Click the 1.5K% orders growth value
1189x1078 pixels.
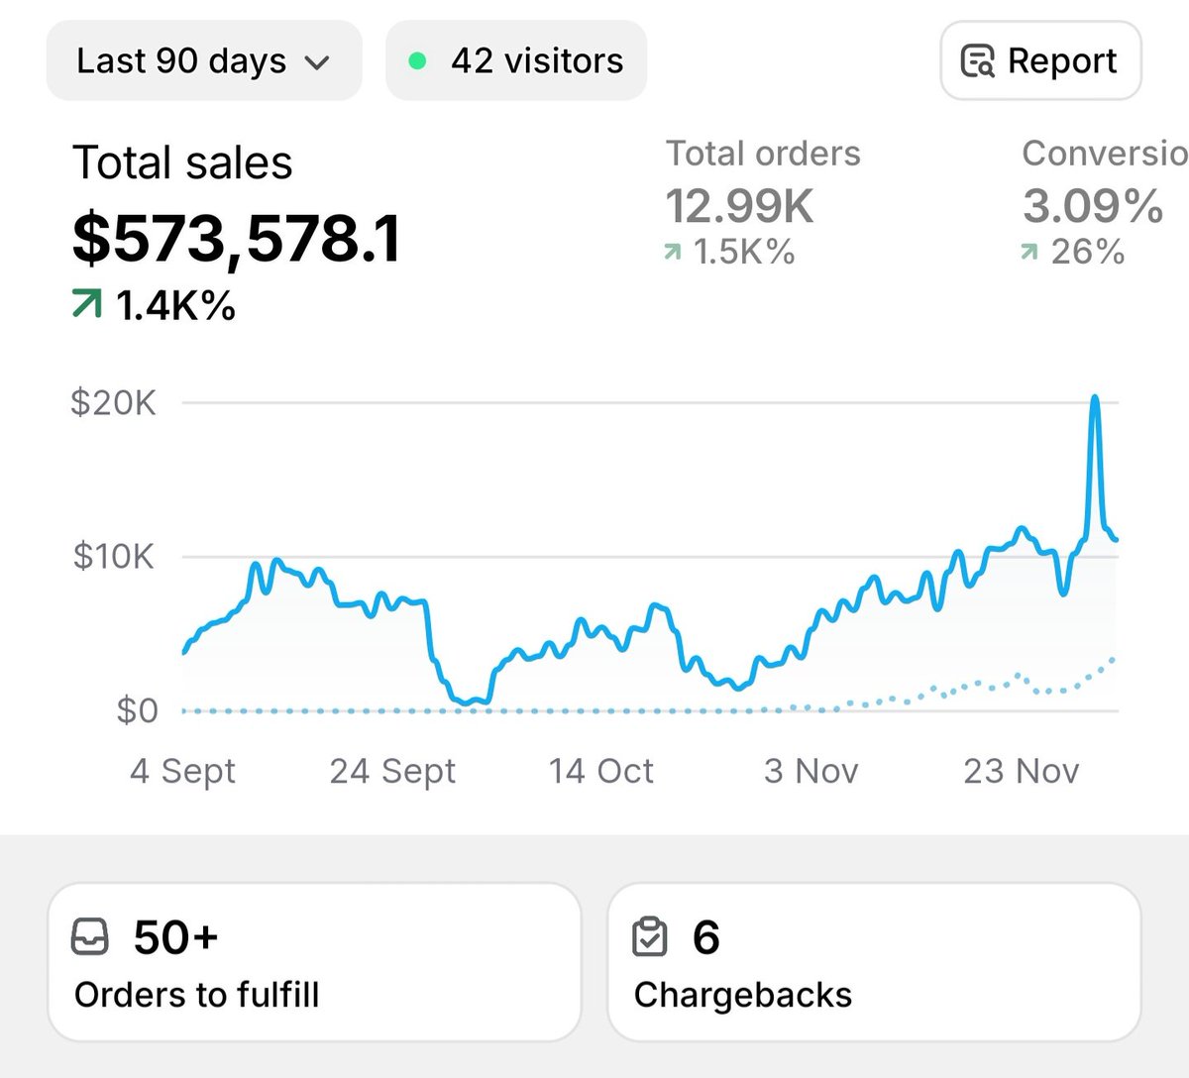(744, 253)
